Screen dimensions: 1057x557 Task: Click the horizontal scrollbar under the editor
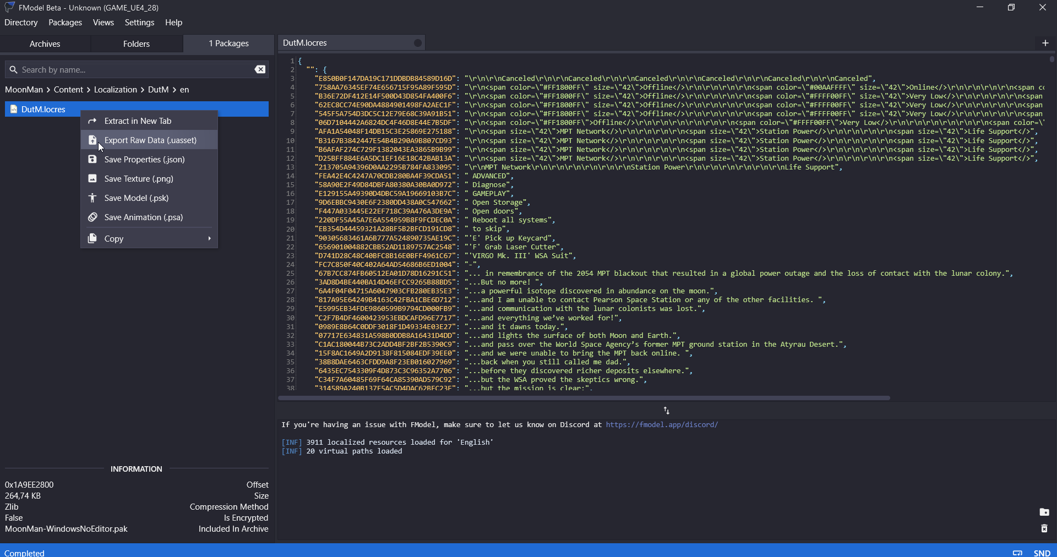pos(584,398)
